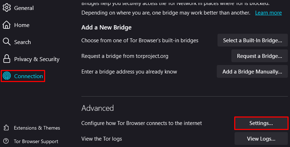
Task: Click Select a Built-In Bridge button
Action: (252, 40)
